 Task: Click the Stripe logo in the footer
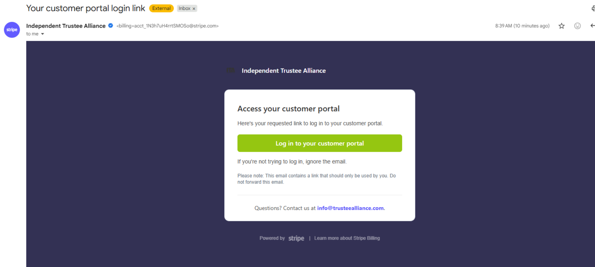point(296,238)
